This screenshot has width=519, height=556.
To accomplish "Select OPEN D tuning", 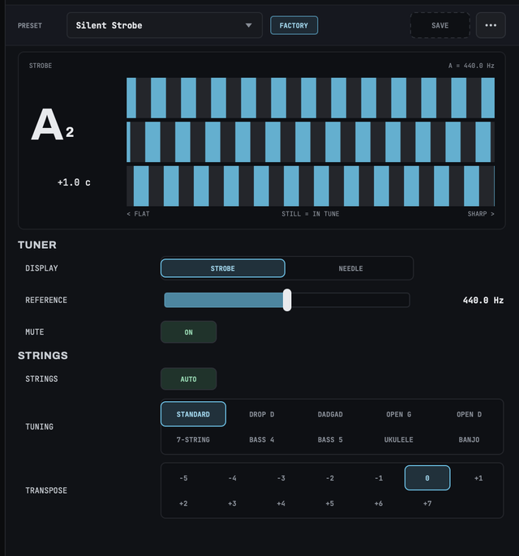I will [469, 414].
